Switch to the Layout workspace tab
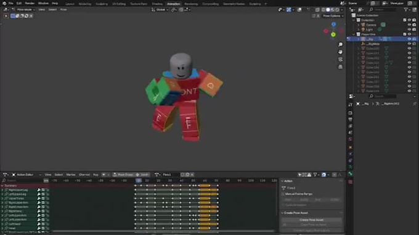 pos(70,4)
